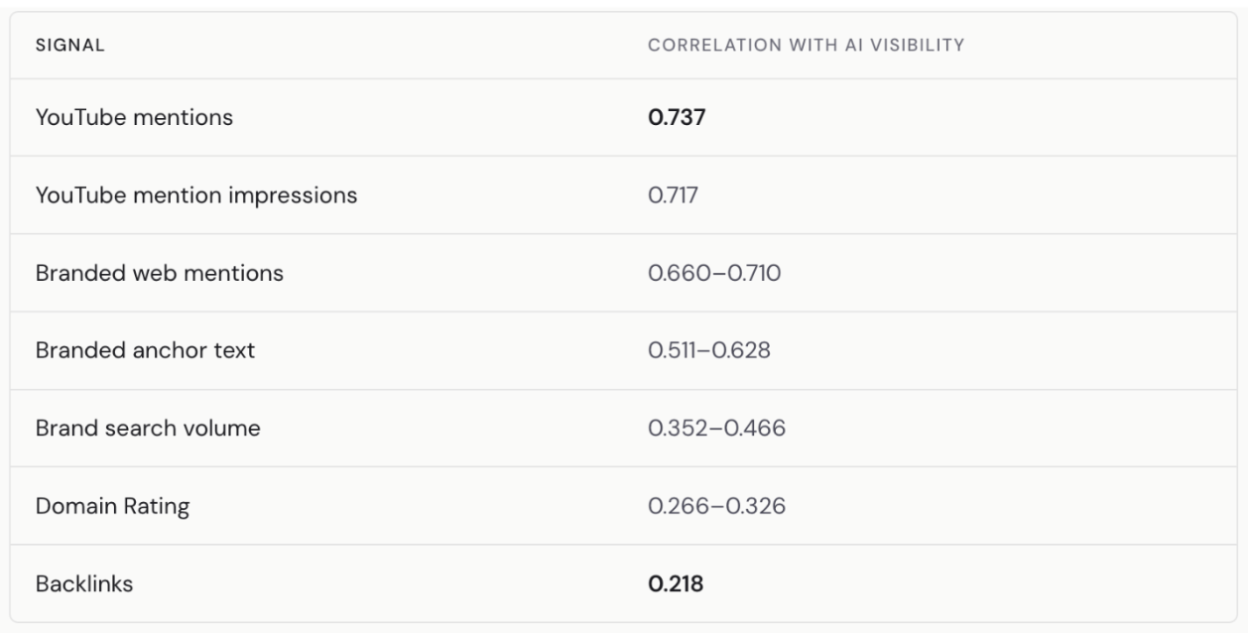
Task: Select the YouTube mention impressions label
Action: point(196,195)
